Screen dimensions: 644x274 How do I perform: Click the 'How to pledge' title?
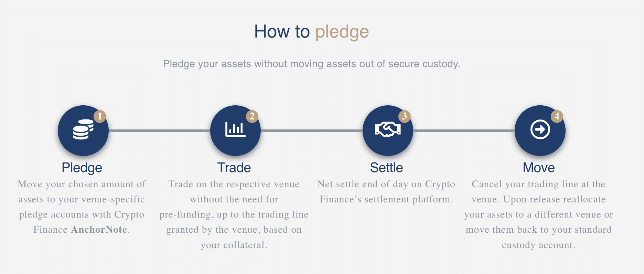click(x=311, y=32)
